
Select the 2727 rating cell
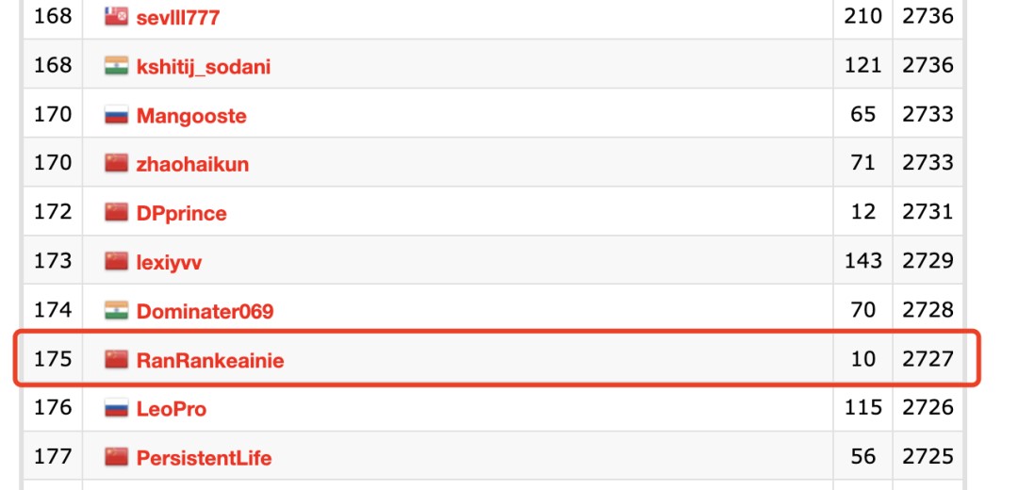coord(928,359)
